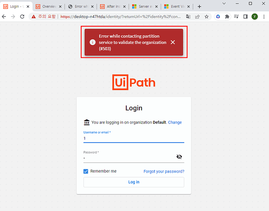The height and width of the screenshot is (211, 269).
Task: Close the Error wh tab
Action: (92, 7)
